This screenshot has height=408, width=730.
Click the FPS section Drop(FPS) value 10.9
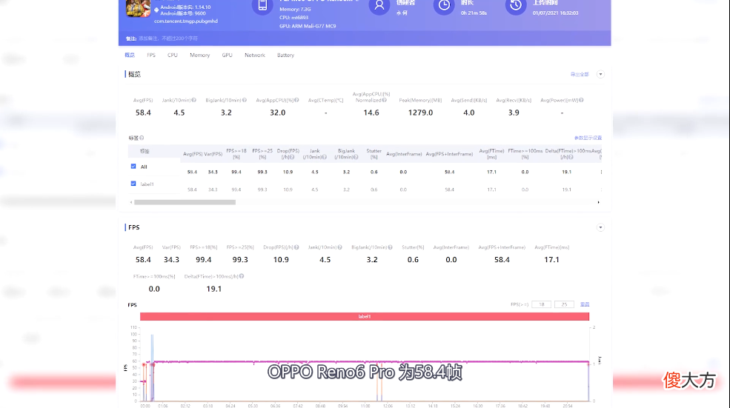[x=281, y=260]
